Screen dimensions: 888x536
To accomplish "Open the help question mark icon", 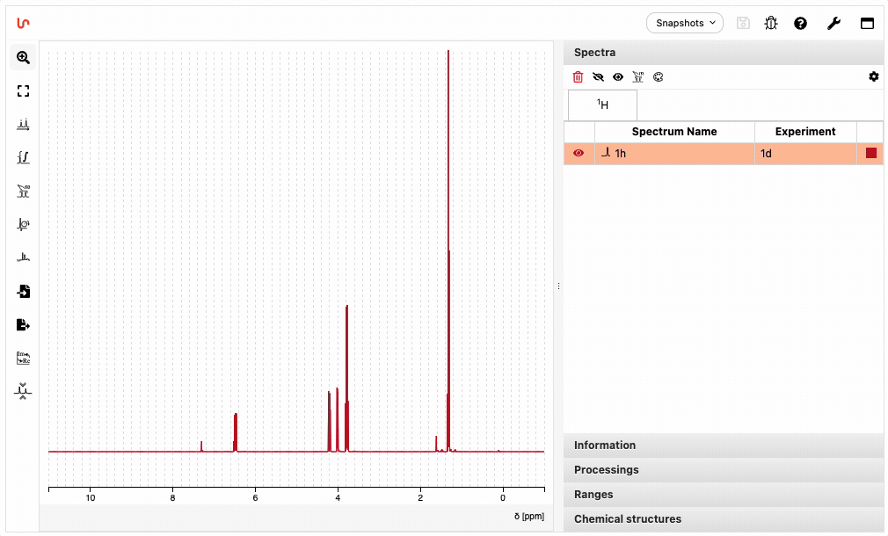I will click(x=800, y=24).
